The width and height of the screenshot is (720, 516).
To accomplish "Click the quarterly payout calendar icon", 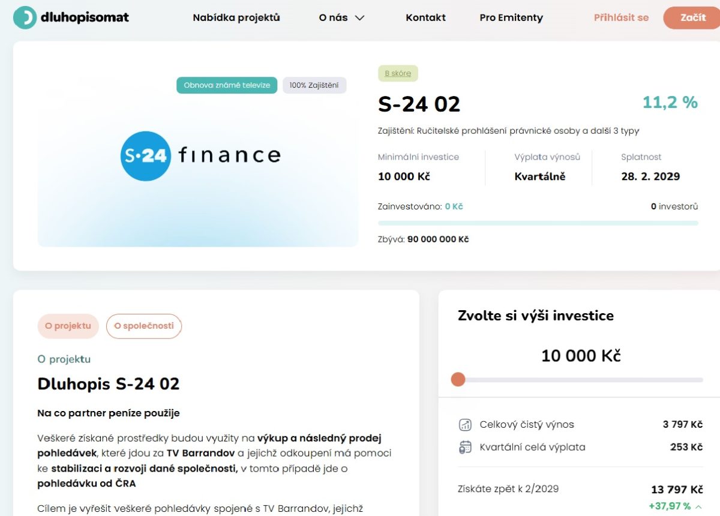I will coord(465,447).
